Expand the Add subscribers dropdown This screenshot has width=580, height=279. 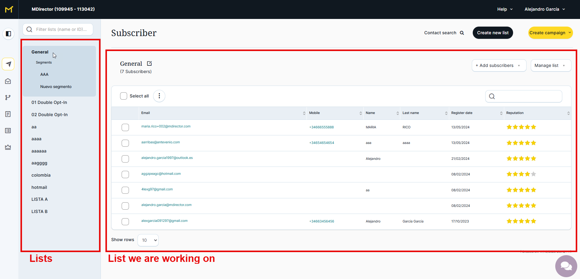tap(499, 66)
